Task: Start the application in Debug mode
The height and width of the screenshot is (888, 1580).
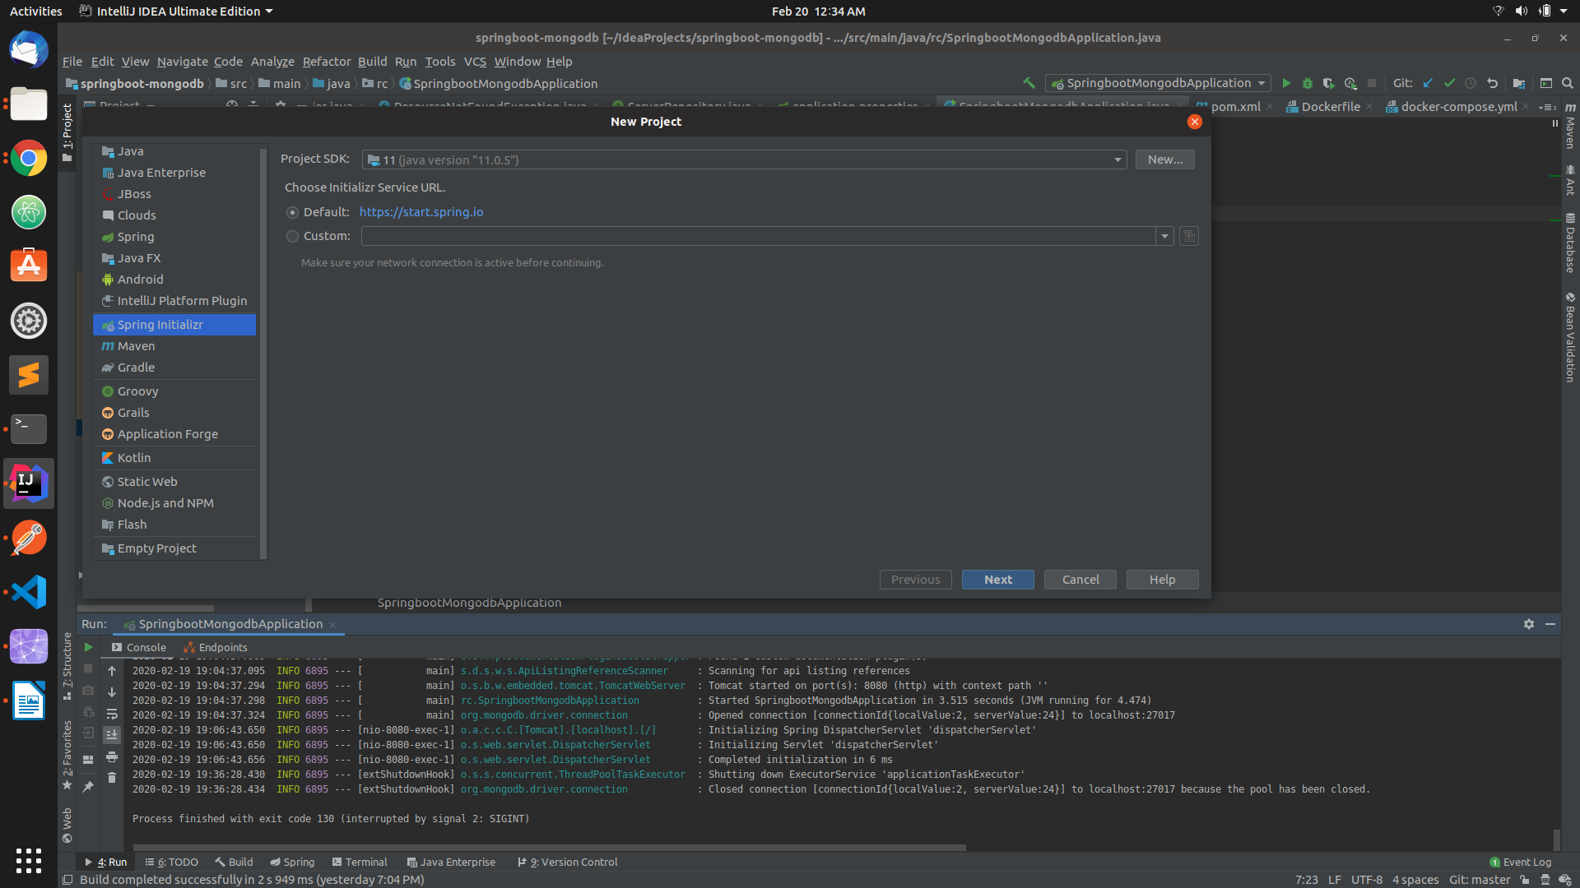Action: click(1308, 83)
